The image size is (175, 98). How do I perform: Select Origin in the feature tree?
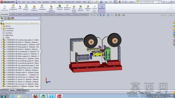click(x=7, y=38)
